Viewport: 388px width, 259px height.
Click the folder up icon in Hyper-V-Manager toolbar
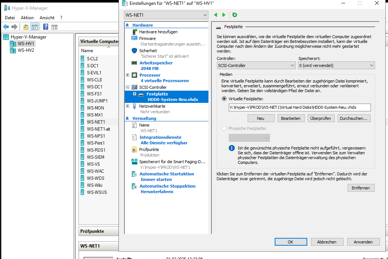click(26, 27)
